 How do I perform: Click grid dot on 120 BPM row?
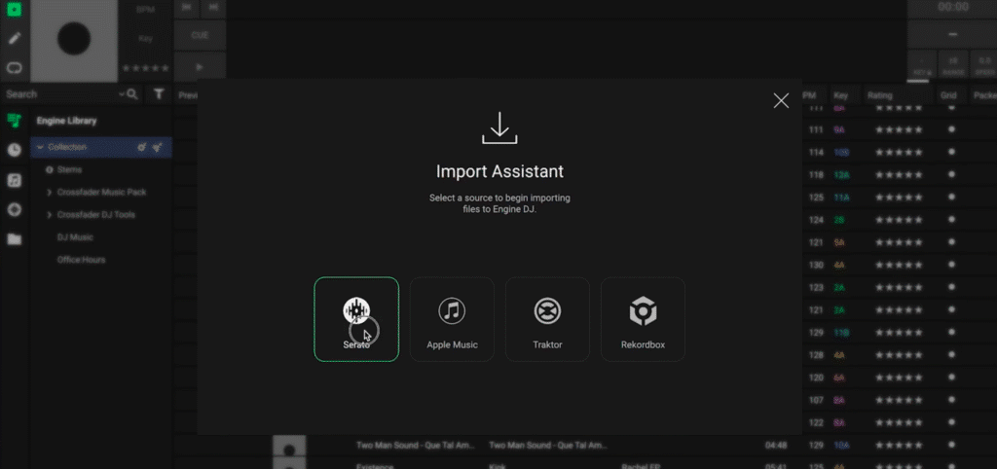952,378
